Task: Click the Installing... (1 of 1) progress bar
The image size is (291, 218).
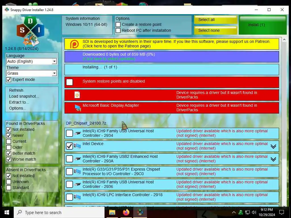Action: coord(172,70)
